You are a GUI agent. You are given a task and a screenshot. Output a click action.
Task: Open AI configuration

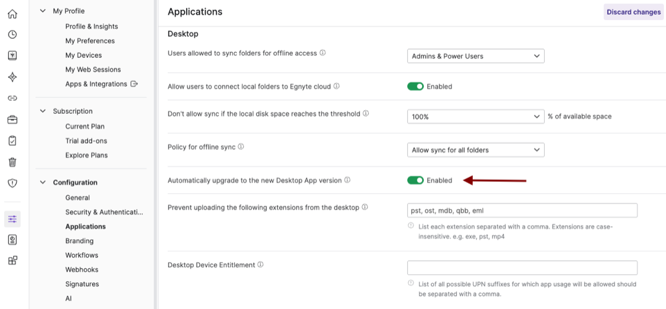pos(69,299)
